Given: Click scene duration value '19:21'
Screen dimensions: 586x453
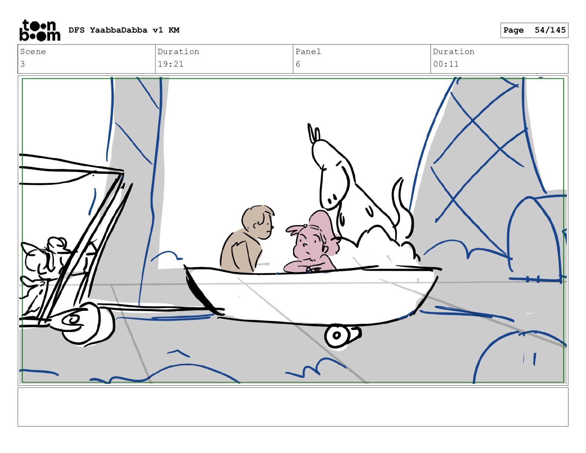Looking at the screenshot, I should point(171,64).
